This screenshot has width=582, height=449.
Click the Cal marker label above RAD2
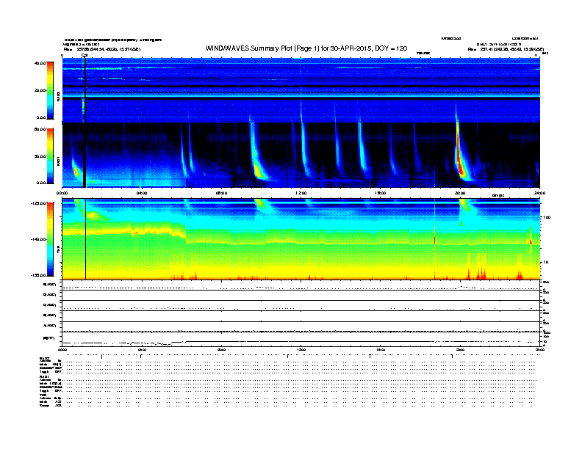(x=85, y=55)
